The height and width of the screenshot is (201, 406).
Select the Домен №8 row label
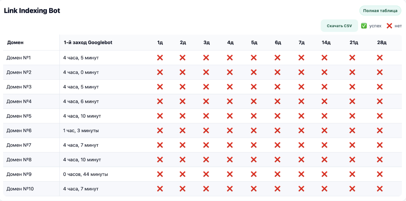19,160
